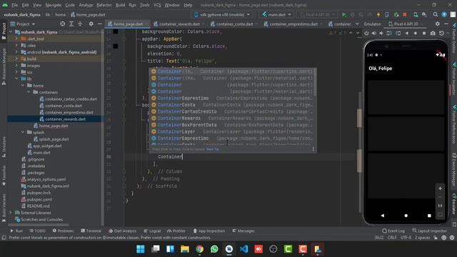Click the black color swatch in gutter beside appBar backgroundColor

click(x=116, y=46)
